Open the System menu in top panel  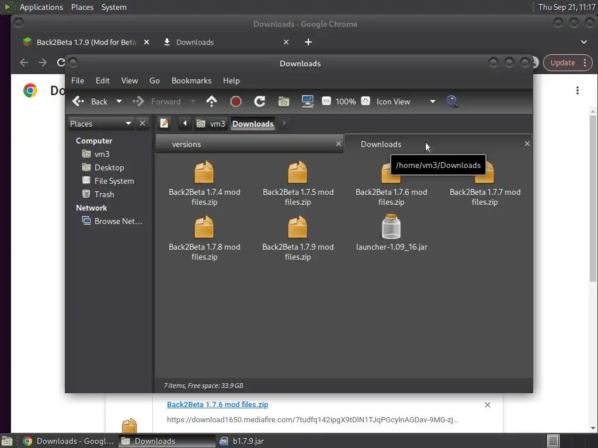click(114, 7)
